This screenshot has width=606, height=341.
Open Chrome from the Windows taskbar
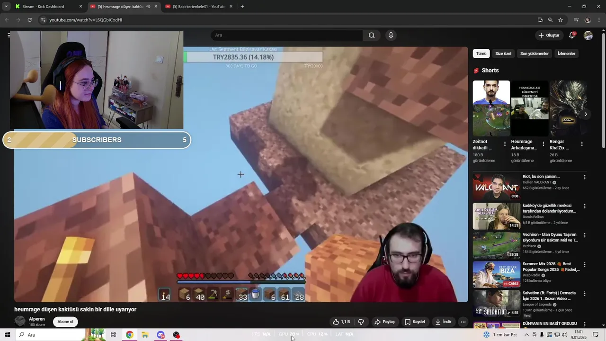pyautogui.click(x=129, y=335)
